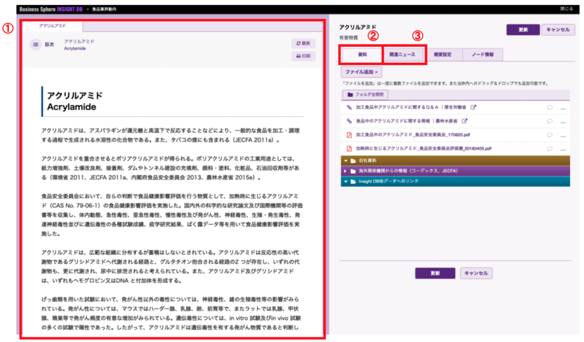The width and height of the screenshot is (584, 342).
Task: Click the 最新 refresh button
Action: pyautogui.click(x=303, y=43)
